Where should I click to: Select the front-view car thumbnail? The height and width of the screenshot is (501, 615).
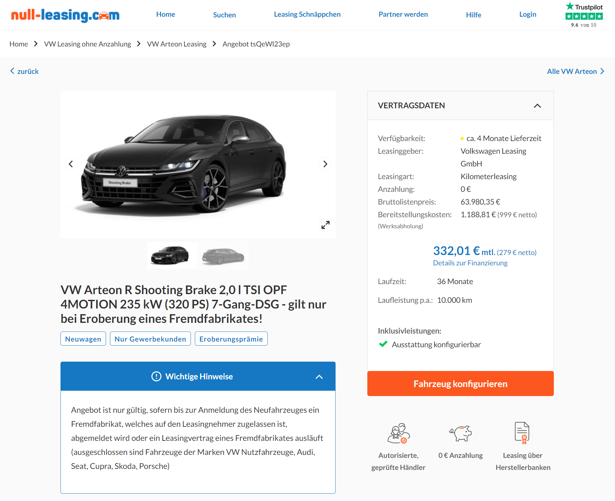click(x=172, y=256)
